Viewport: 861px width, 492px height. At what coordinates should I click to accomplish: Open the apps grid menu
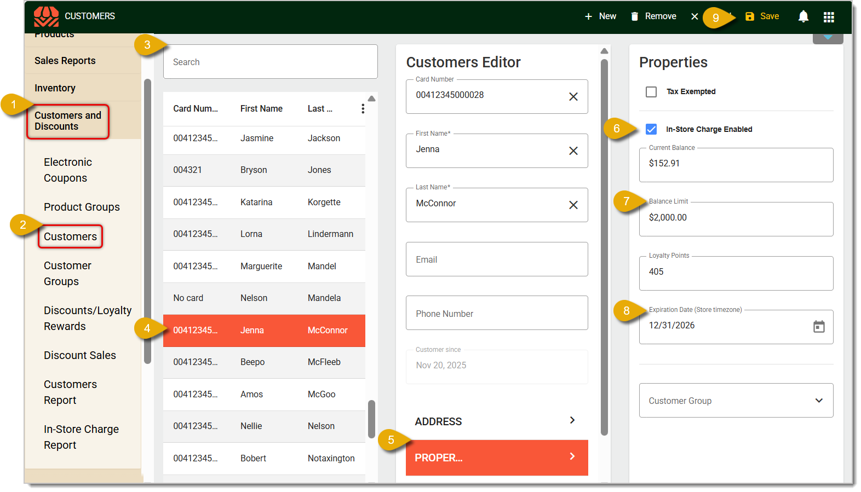829,17
